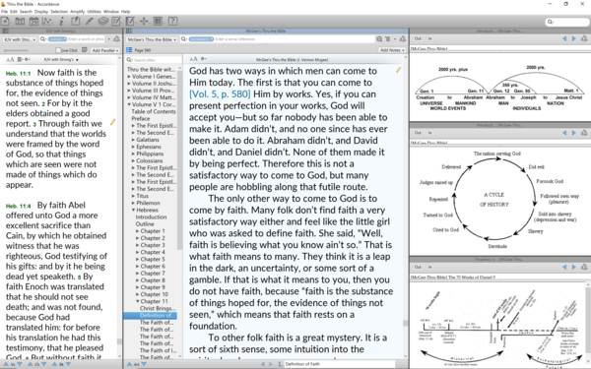
Task: Toggle the Live Click checkbox
Action: click(x=58, y=50)
